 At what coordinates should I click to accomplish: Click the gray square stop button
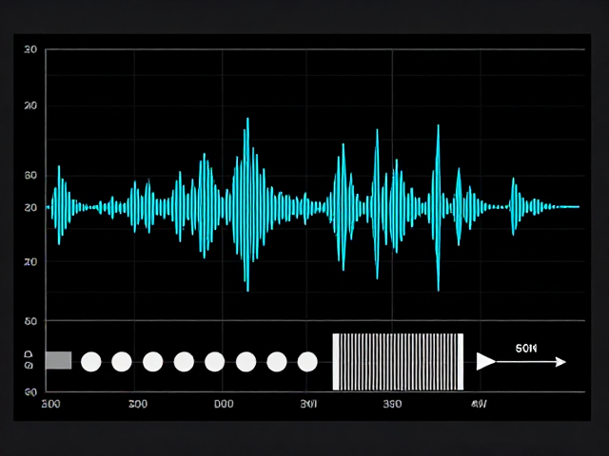tap(59, 360)
